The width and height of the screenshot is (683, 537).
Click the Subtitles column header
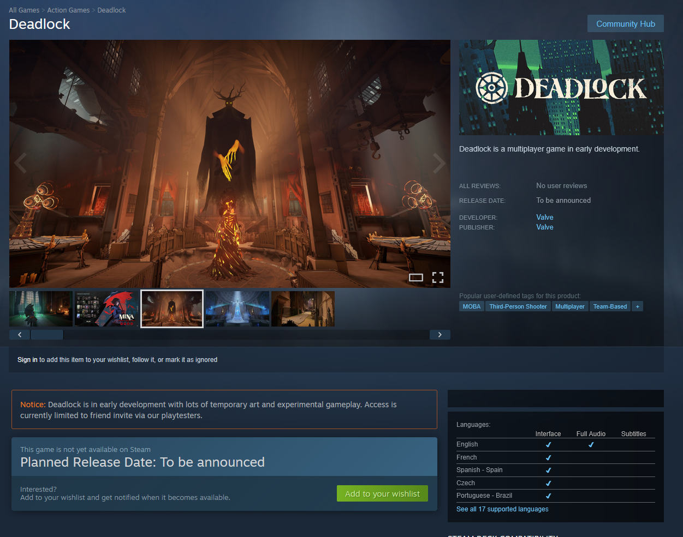click(633, 434)
